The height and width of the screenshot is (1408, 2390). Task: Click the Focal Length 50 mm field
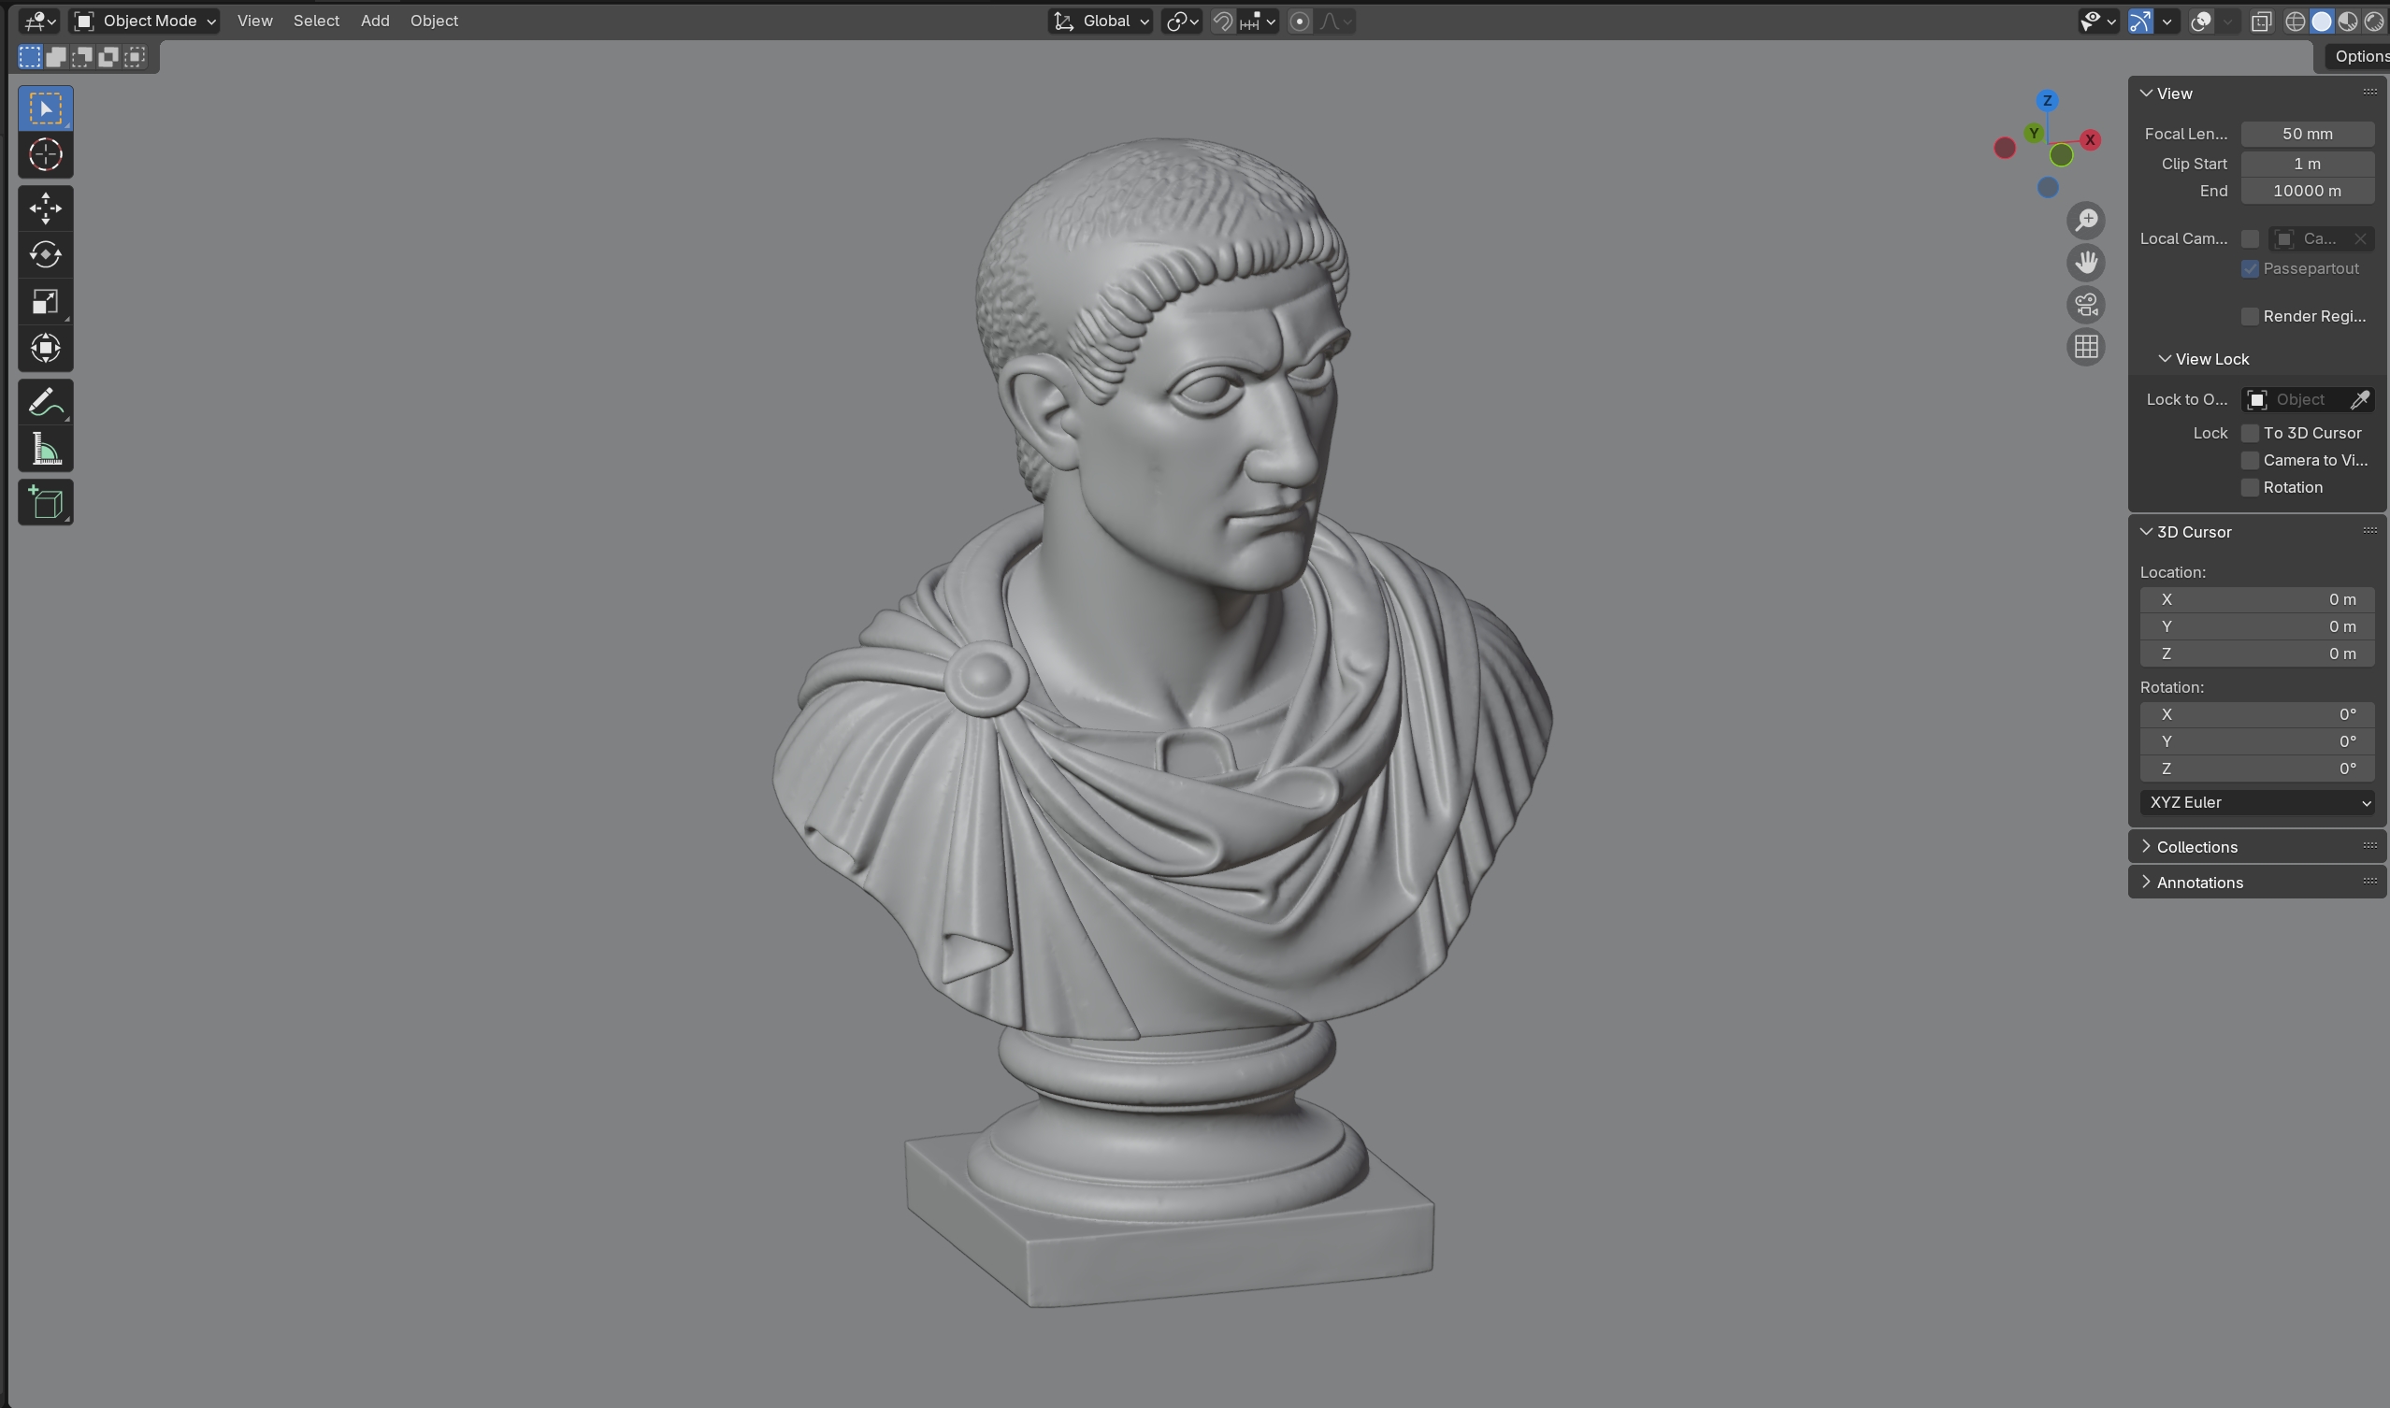click(x=2306, y=134)
